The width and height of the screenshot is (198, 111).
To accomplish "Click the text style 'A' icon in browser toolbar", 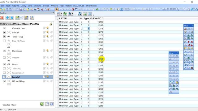I will pyautogui.click(x=80, y=14).
